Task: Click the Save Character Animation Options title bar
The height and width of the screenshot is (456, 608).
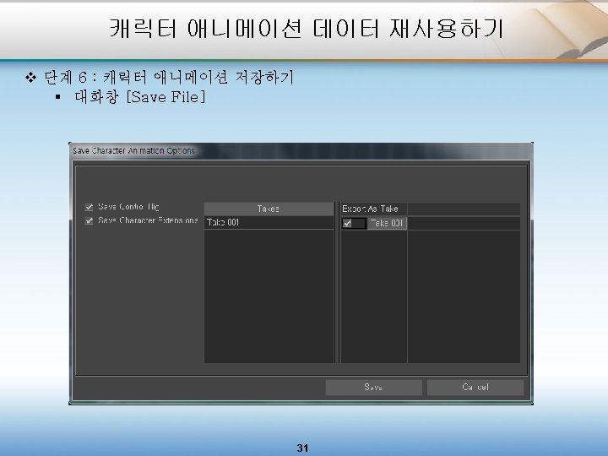Action: [301, 151]
